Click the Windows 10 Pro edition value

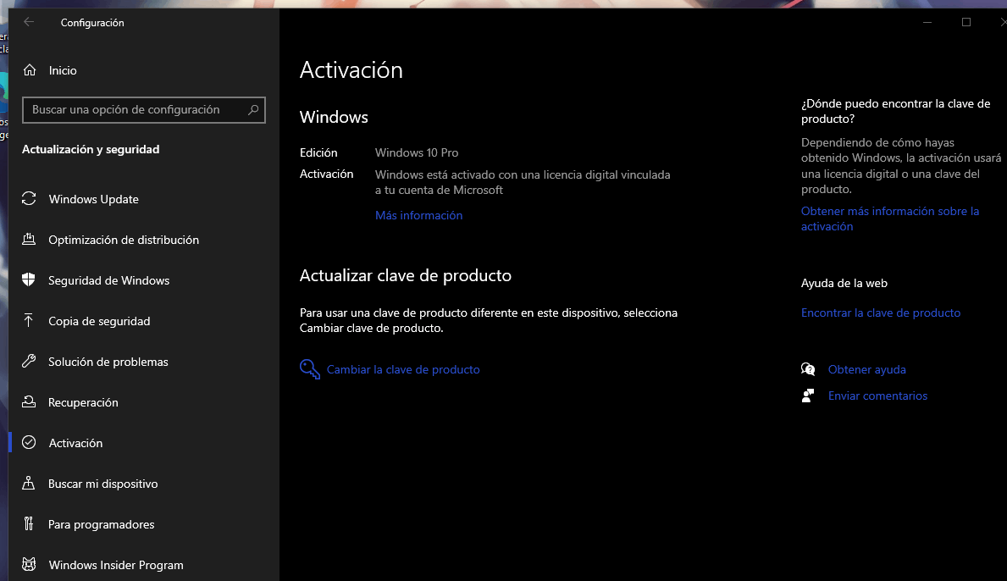pos(417,152)
